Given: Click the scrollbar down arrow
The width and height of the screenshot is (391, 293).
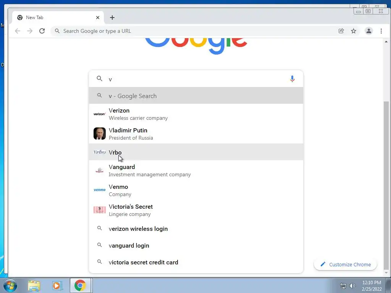Looking at the screenshot, I should [386, 272].
